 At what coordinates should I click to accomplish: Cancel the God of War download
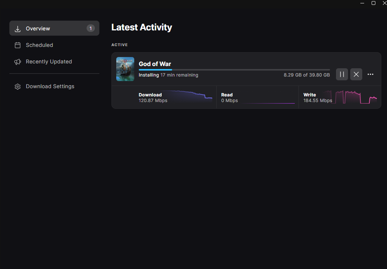pyautogui.click(x=356, y=74)
